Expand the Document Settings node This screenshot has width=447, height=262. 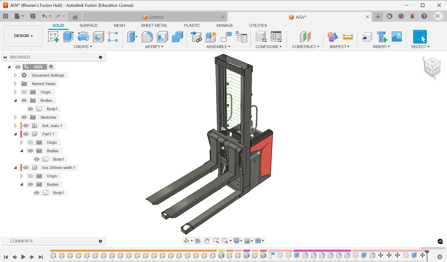15,75
